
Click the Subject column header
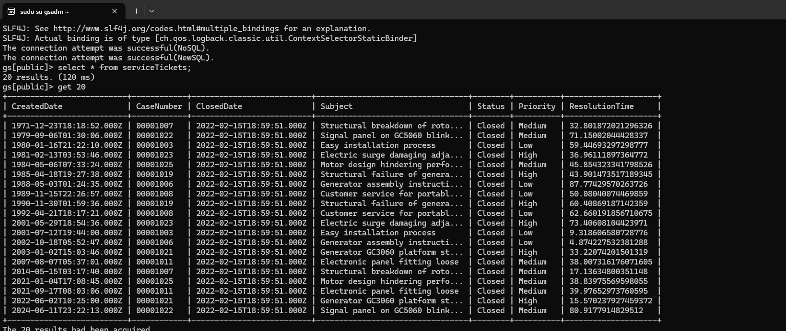click(x=336, y=106)
